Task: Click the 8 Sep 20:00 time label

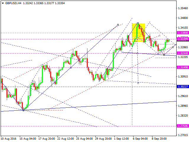Action: tap(159, 139)
